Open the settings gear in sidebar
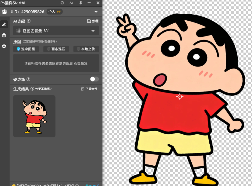The height and width of the screenshot is (186, 252). tap(4, 46)
